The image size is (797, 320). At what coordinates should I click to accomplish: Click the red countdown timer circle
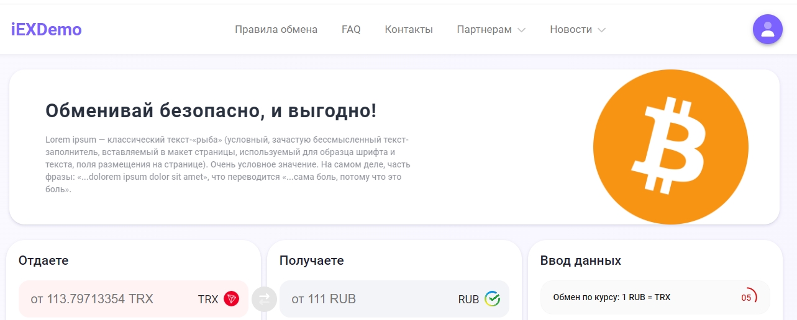coord(747,297)
